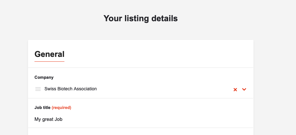Click the Company field label
The height and width of the screenshot is (135, 296).
point(44,77)
